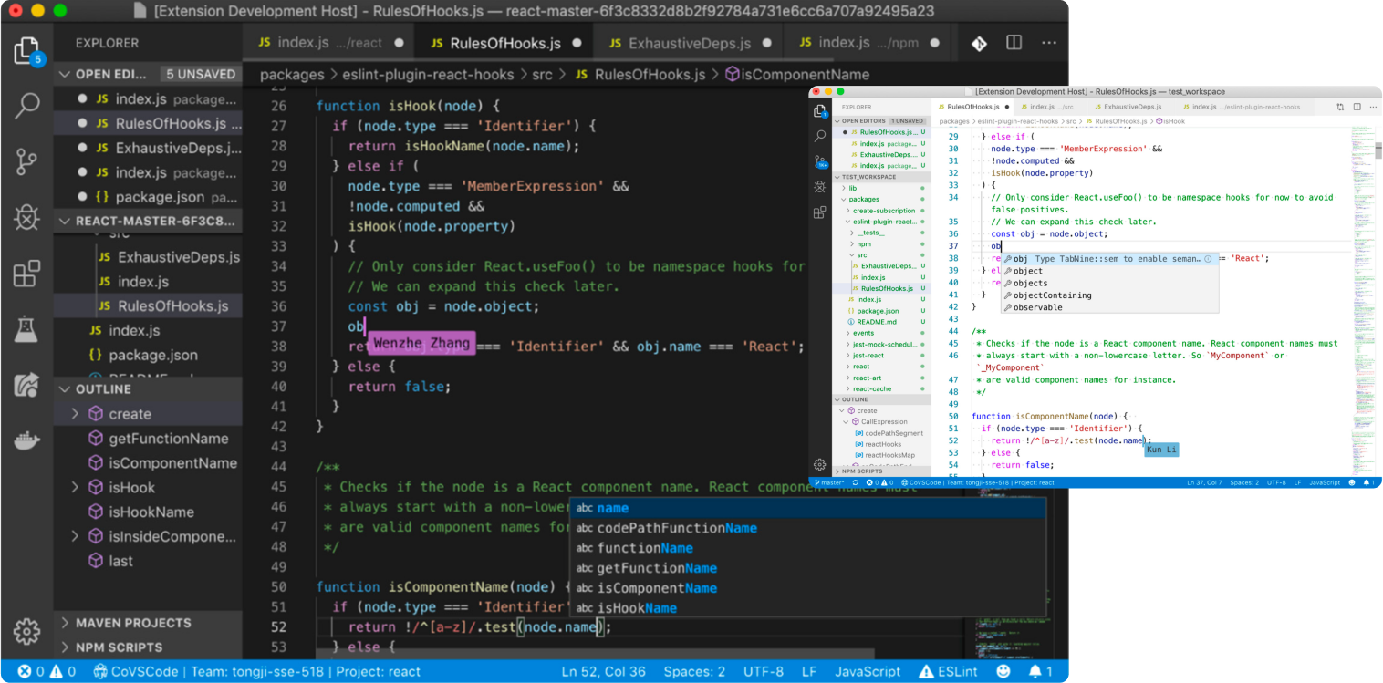
Task: Click sync changes icon in light status bar
Action: [x=855, y=482]
